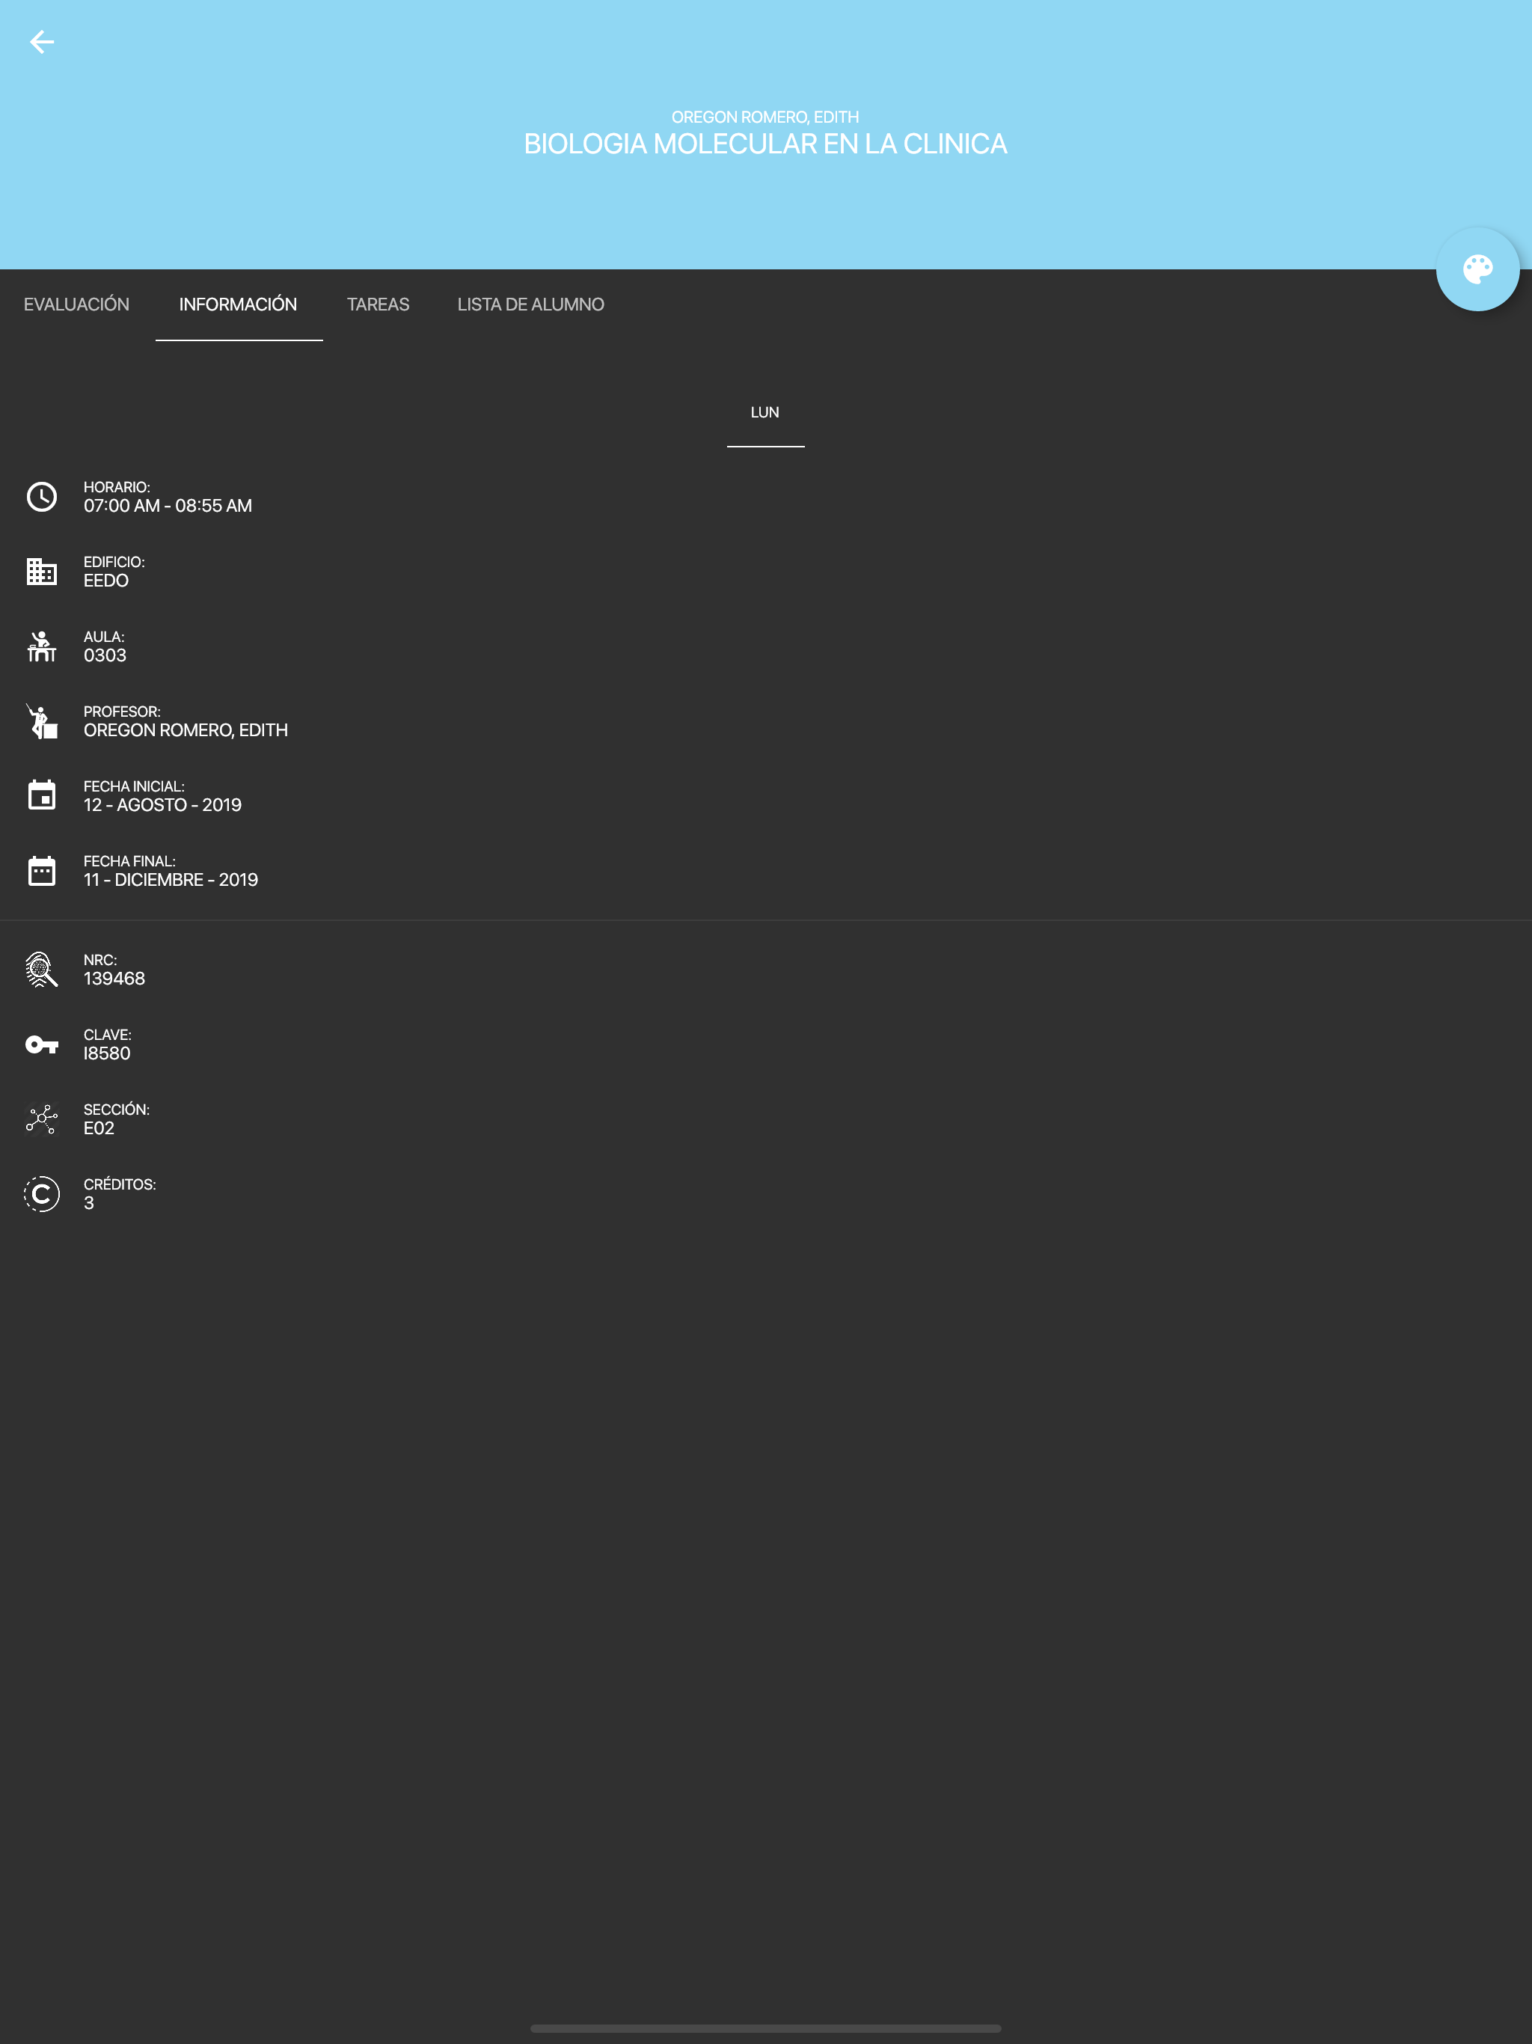Click the SECCIÓN: label
The image size is (1532, 2044).
click(x=117, y=1110)
